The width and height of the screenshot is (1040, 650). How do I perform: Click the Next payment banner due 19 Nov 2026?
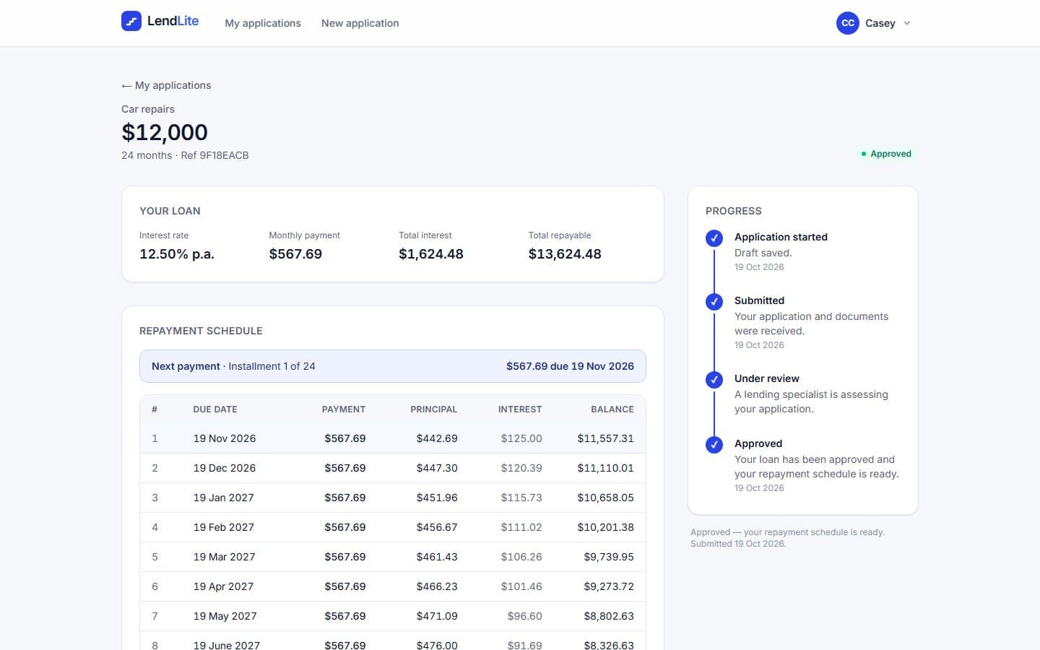tap(393, 366)
